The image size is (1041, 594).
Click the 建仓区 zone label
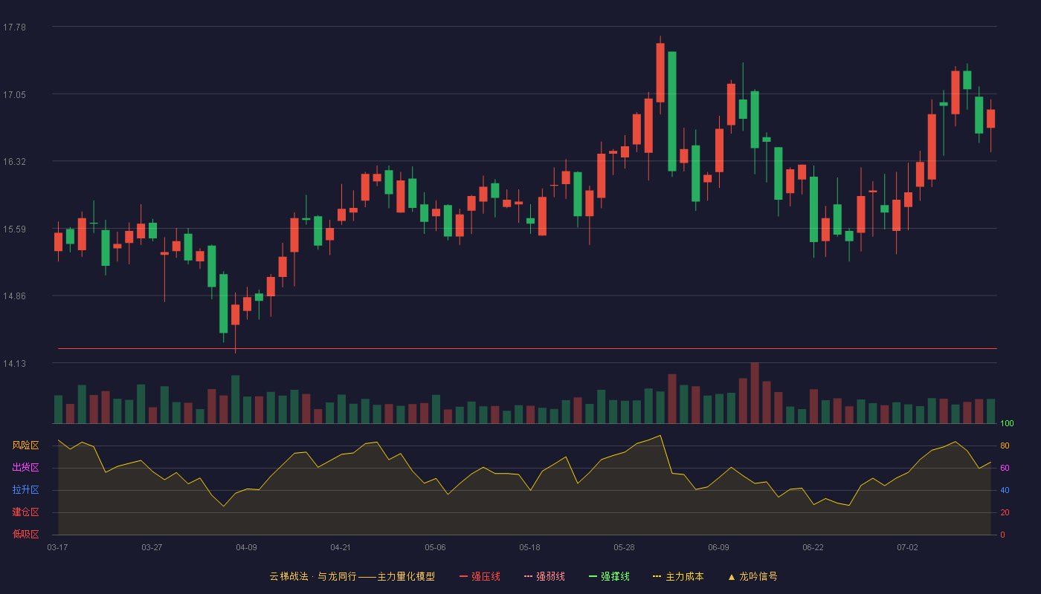(x=25, y=512)
